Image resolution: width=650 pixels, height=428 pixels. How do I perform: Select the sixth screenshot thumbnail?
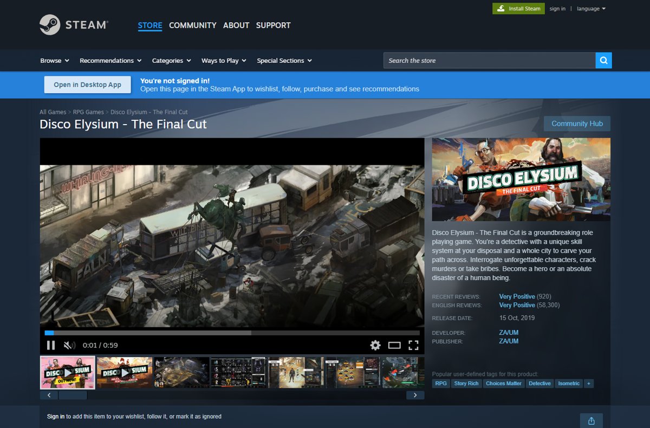point(353,372)
